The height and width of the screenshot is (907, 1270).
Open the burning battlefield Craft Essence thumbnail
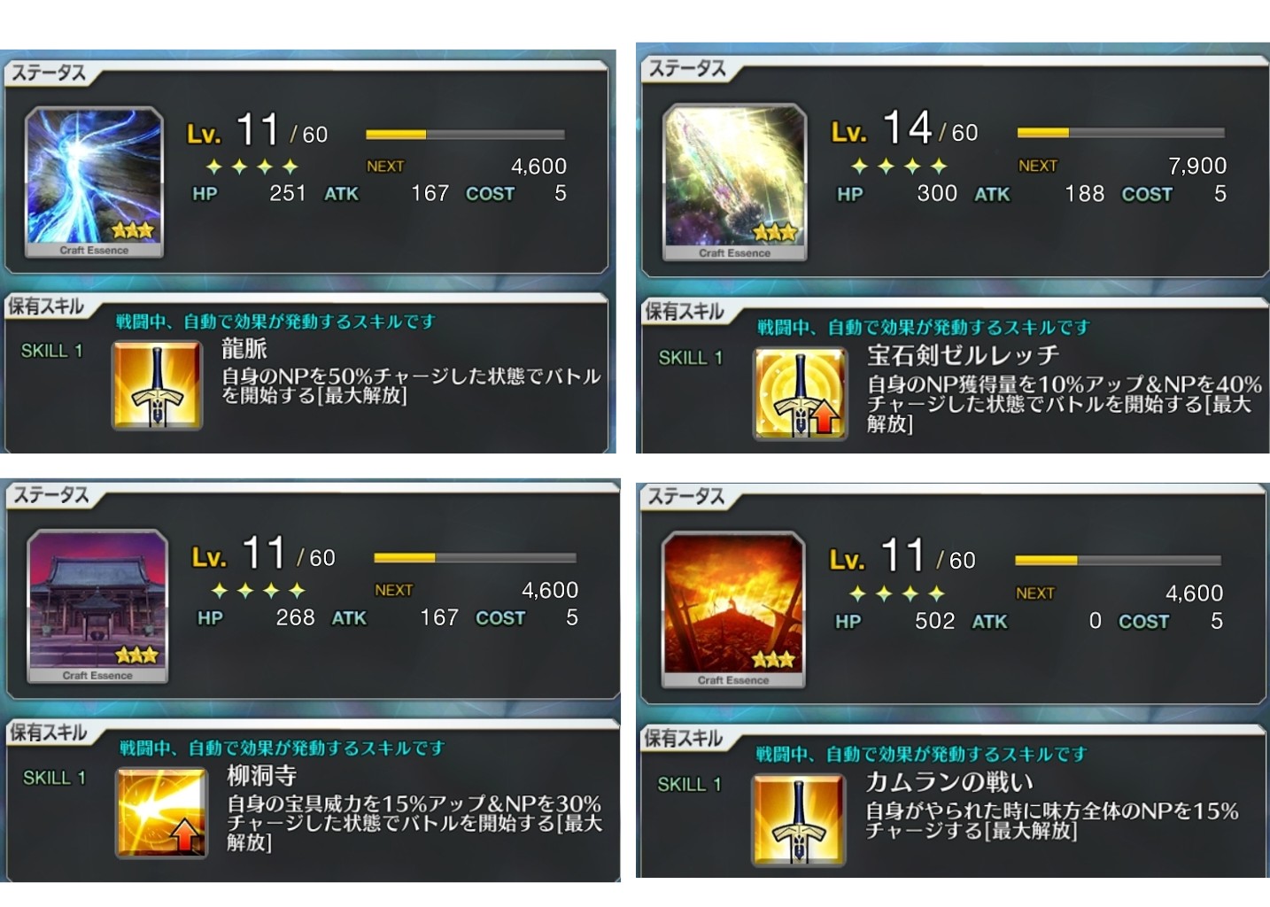point(733,609)
